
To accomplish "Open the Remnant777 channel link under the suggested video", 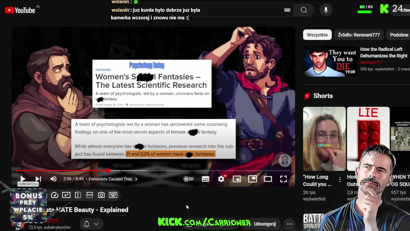I will click(371, 63).
